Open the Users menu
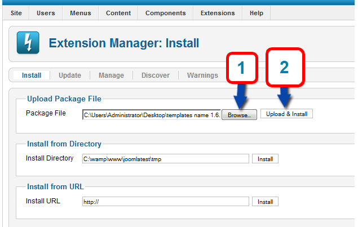This screenshot has height=227, width=358. pyautogui.click(x=46, y=13)
